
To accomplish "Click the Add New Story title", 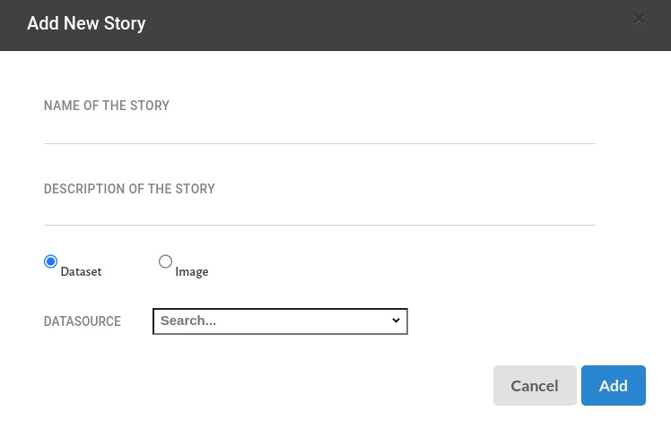I will pyautogui.click(x=86, y=24).
